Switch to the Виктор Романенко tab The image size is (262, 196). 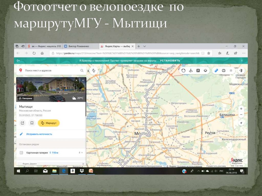pyautogui.click(x=80, y=46)
